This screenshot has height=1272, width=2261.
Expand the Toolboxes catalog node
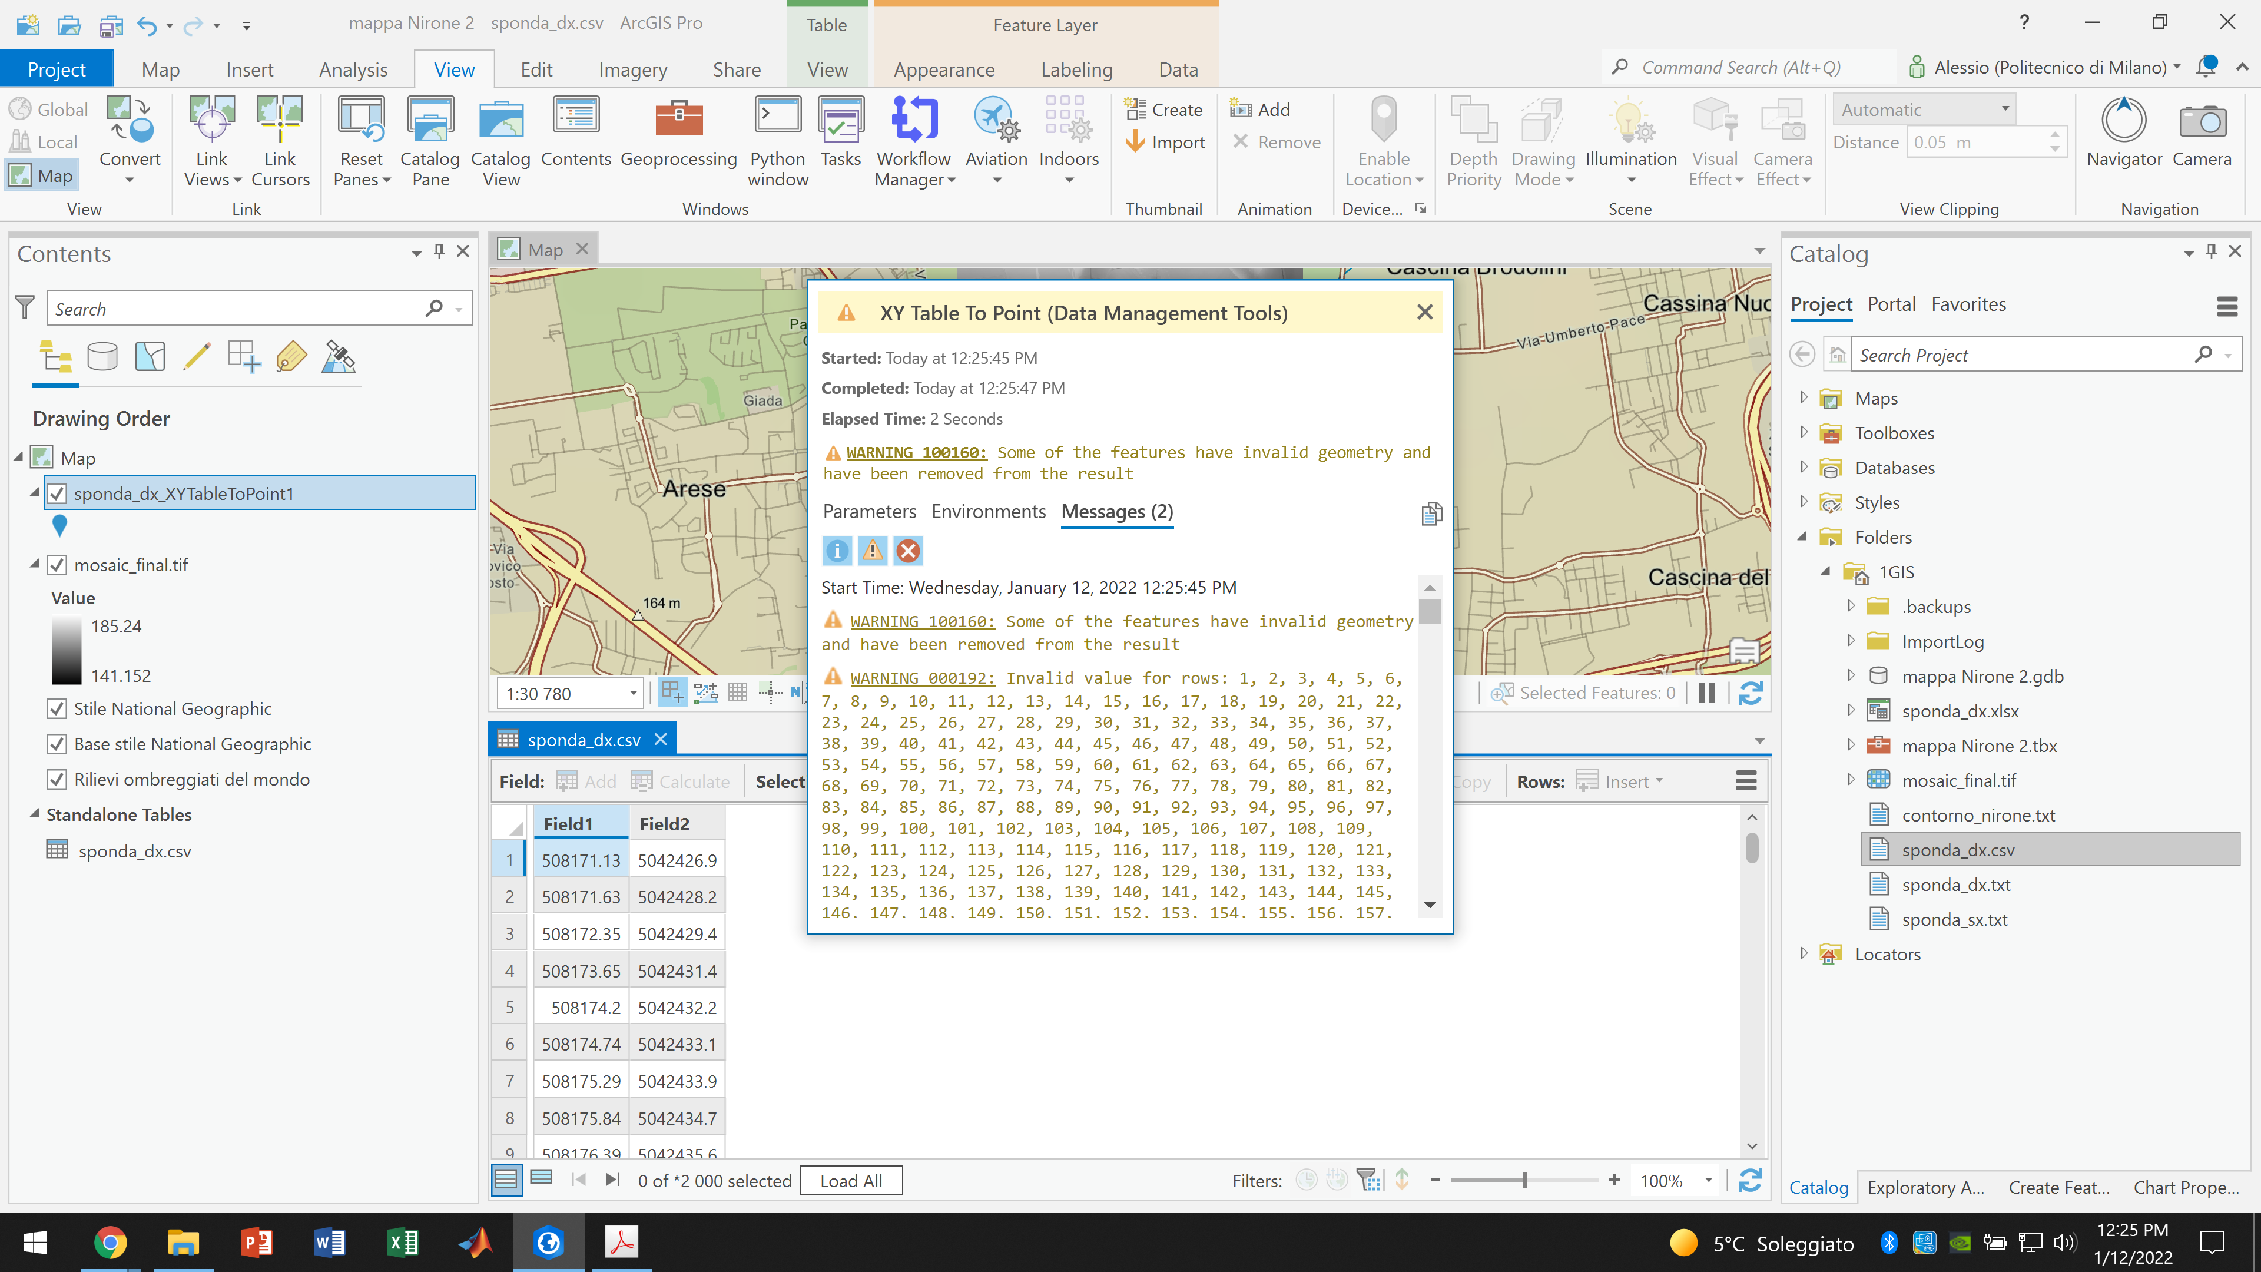(x=1804, y=433)
